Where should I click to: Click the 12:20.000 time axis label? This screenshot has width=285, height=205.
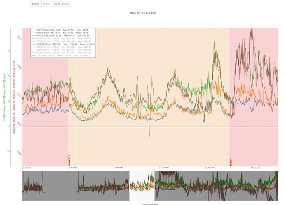(x=26, y=168)
